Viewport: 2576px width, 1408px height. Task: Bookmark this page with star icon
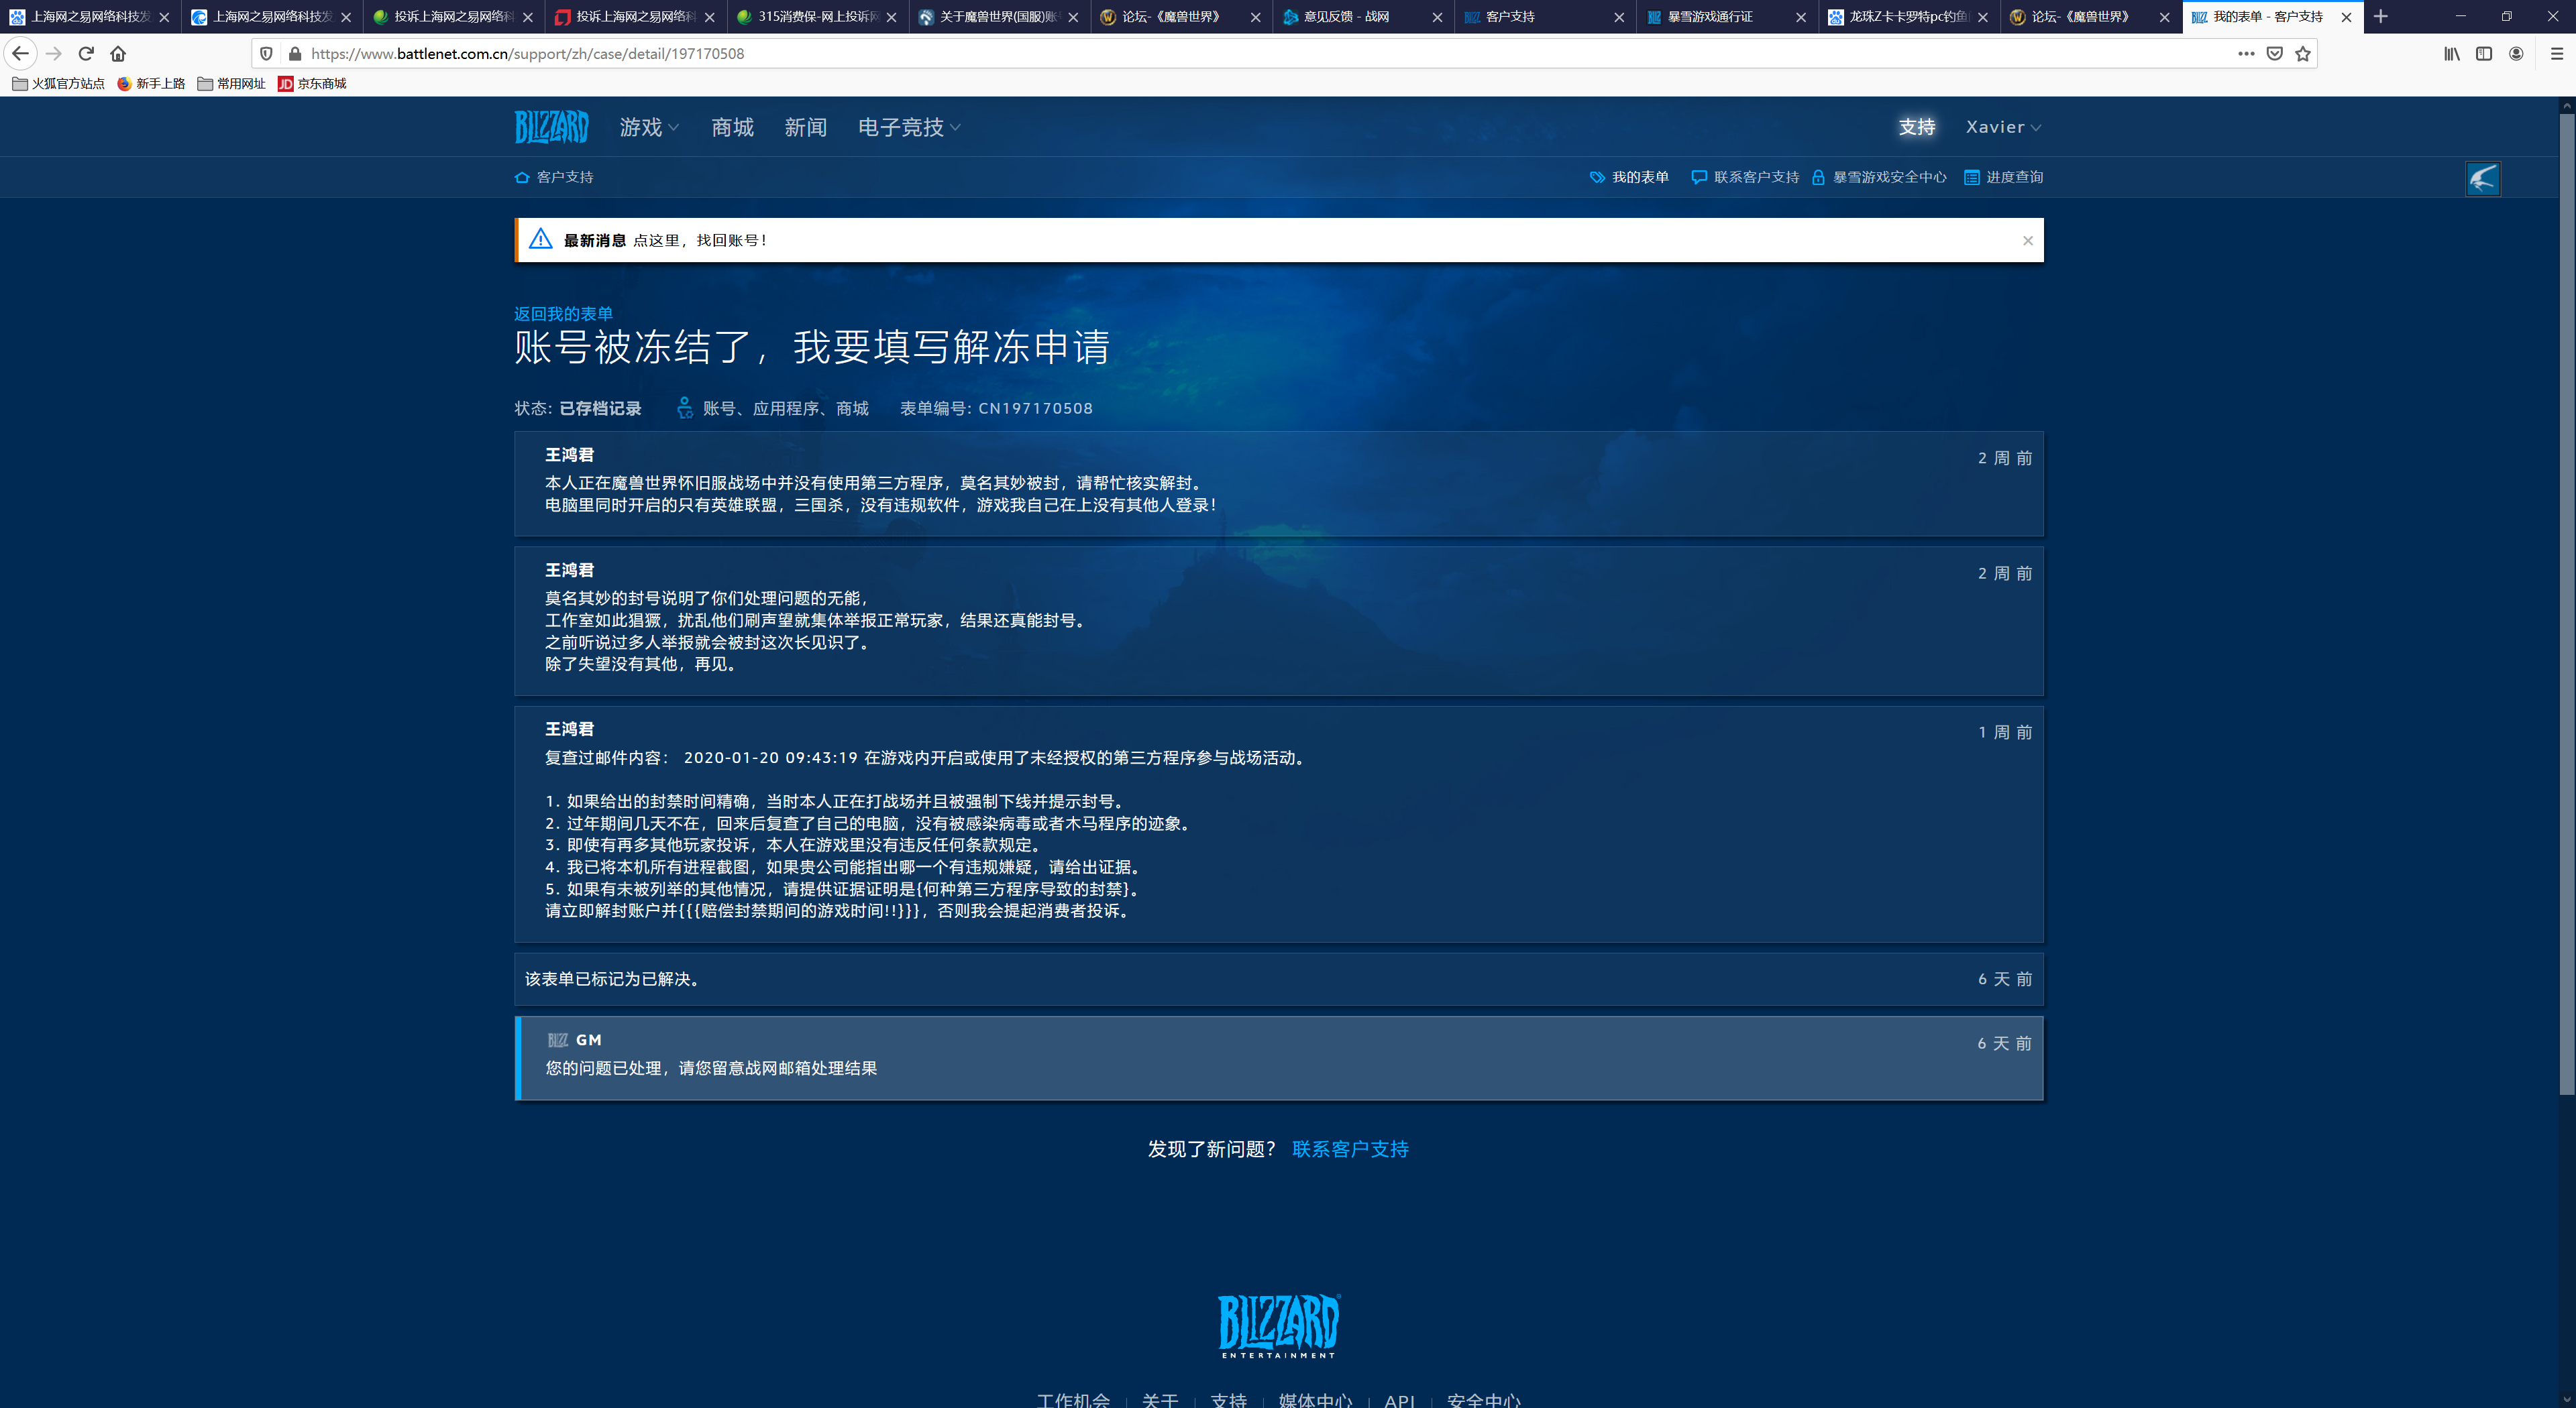pos(2303,53)
